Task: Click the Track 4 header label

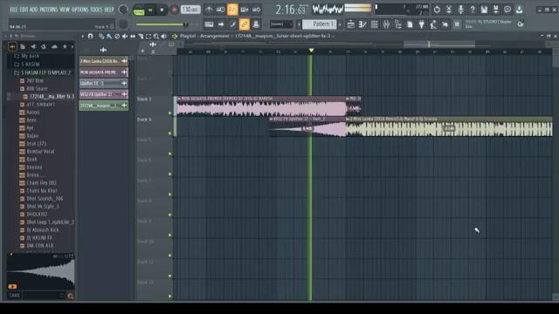Action: (144, 119)
